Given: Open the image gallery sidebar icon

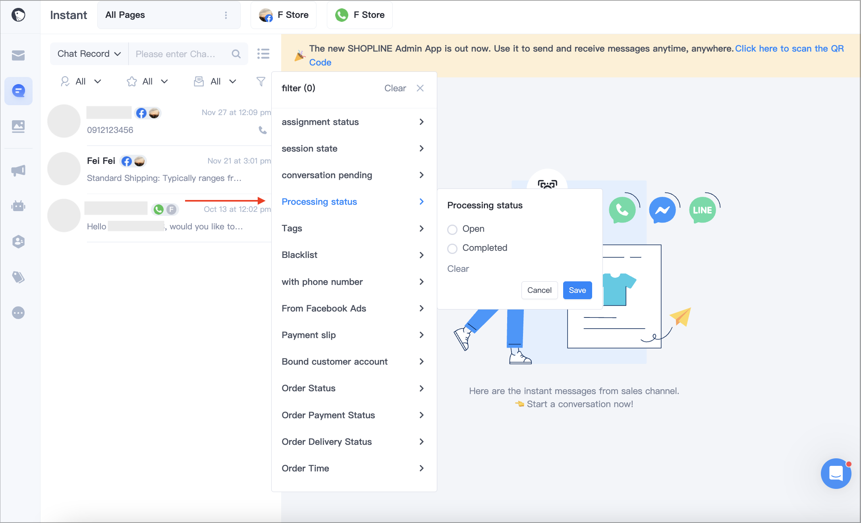Looking at the screenshot, I should pyautogui.click(x=18, y=127).
